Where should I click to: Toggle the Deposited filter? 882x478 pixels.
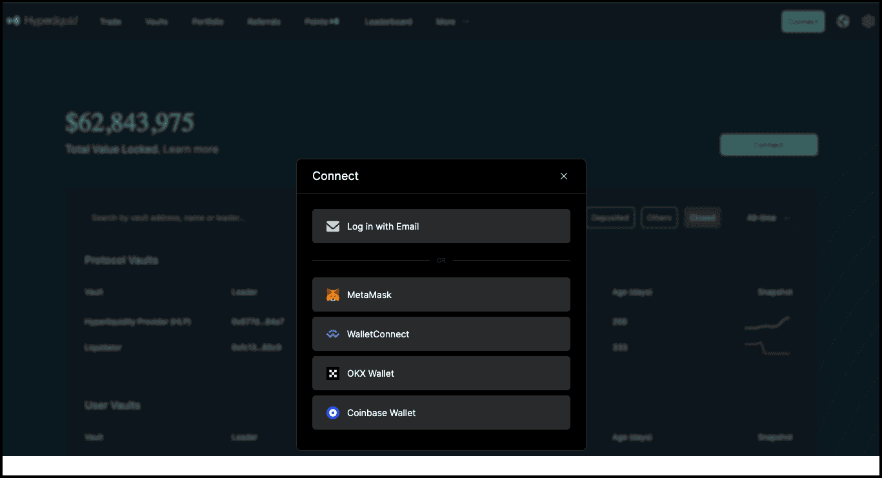point(610,218)
